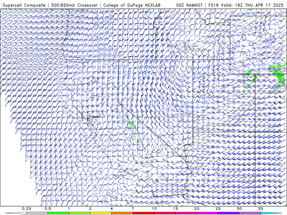Click the "College of DuPage NEXLAB" text
This screenshot has height=215, width=287.
click(132, 5)
